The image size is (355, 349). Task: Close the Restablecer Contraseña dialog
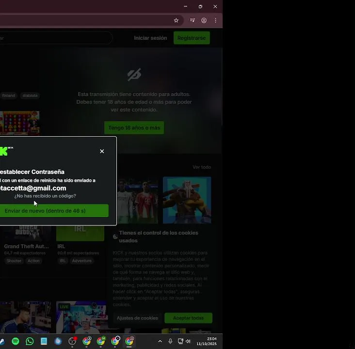point(102,151)
